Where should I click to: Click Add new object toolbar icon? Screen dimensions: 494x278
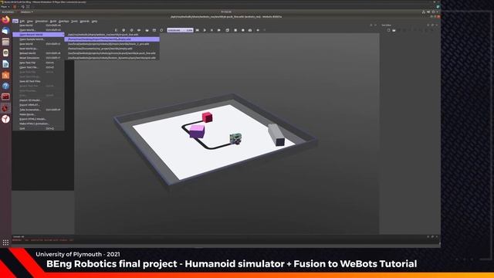click(x=123, y=30)
